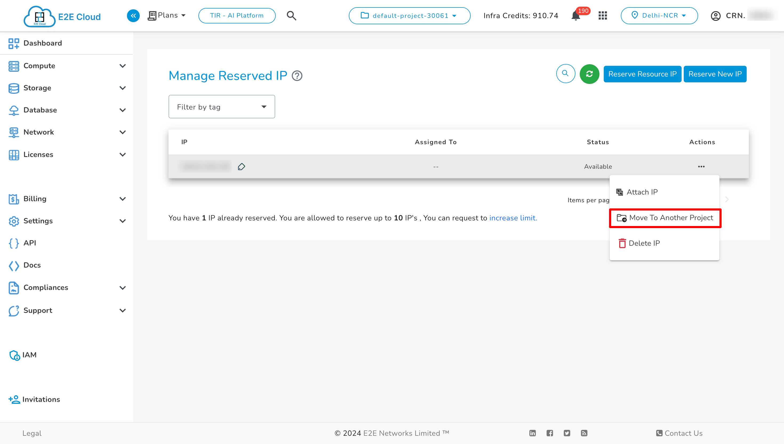Click the grid/apps icon in top navigation
This screenshot has width=784, height=444.
tap(603, 16)
